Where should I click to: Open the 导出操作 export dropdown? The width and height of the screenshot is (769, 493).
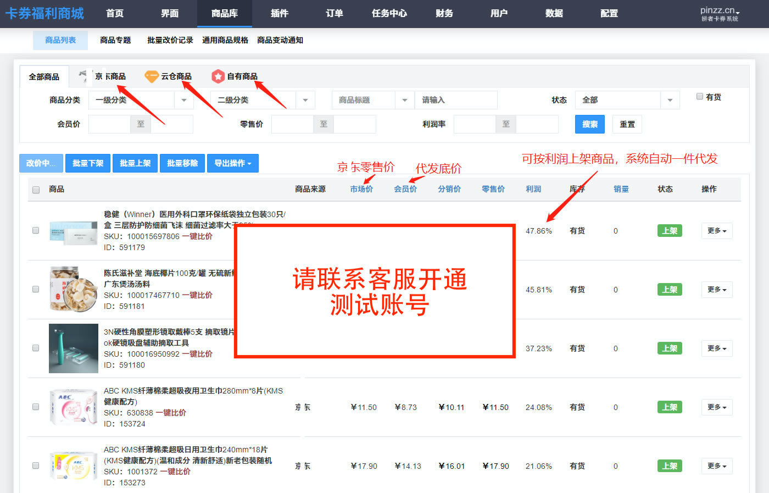point(232,163)
